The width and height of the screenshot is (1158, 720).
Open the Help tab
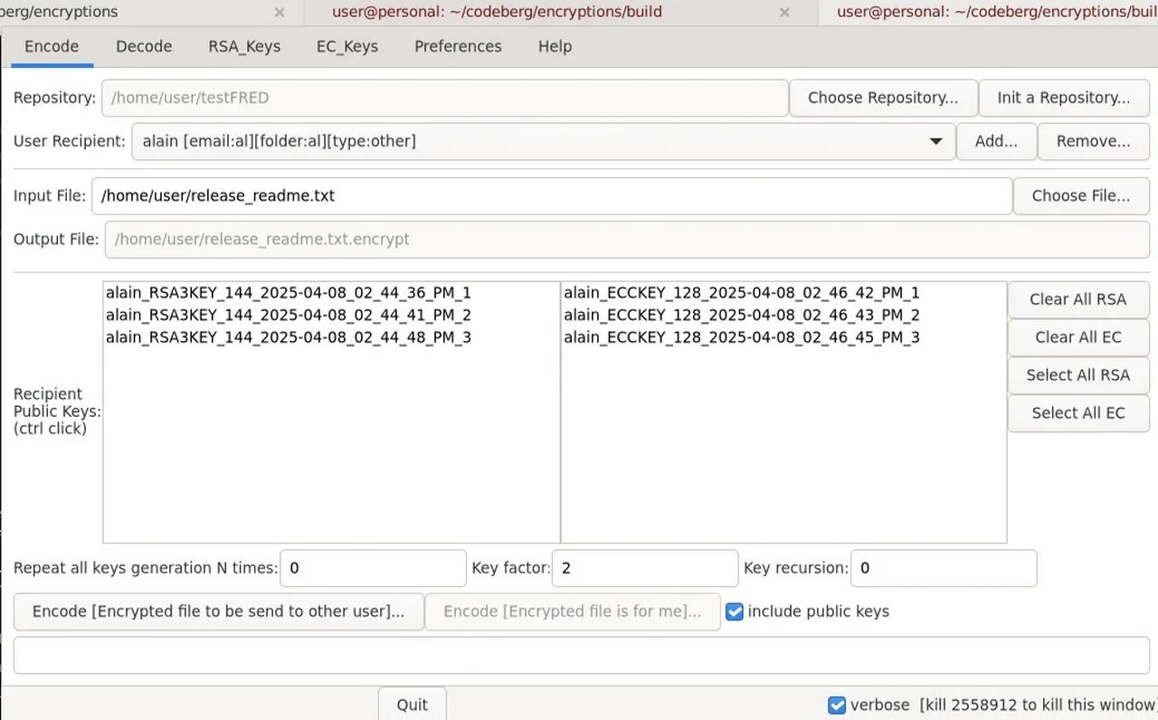tap(555, 46)
